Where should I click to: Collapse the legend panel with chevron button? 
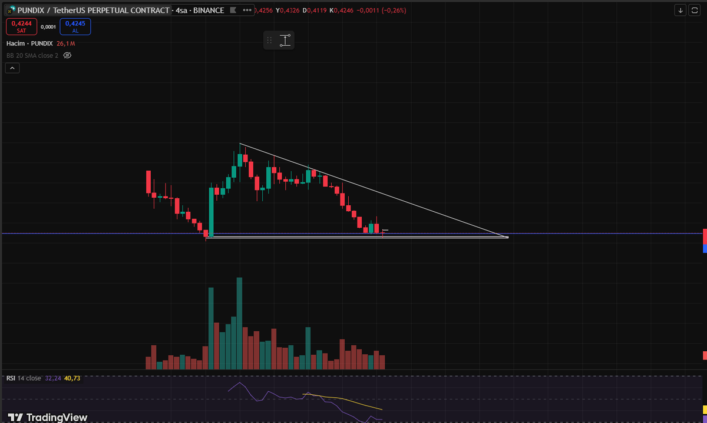(12, 67)
